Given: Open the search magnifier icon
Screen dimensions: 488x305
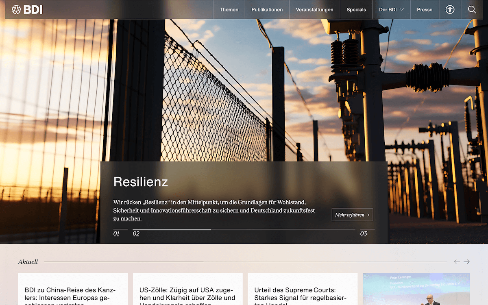Looking at the screenshot, I should [x=472, y=10].
